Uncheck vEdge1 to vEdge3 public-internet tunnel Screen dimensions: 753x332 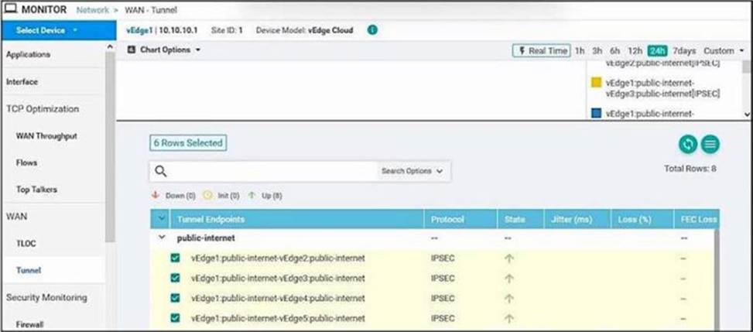175,279
